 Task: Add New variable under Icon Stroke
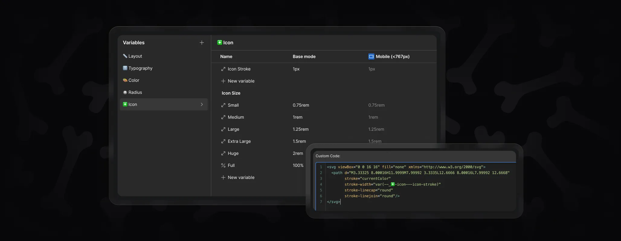click(x=238, y=81)
